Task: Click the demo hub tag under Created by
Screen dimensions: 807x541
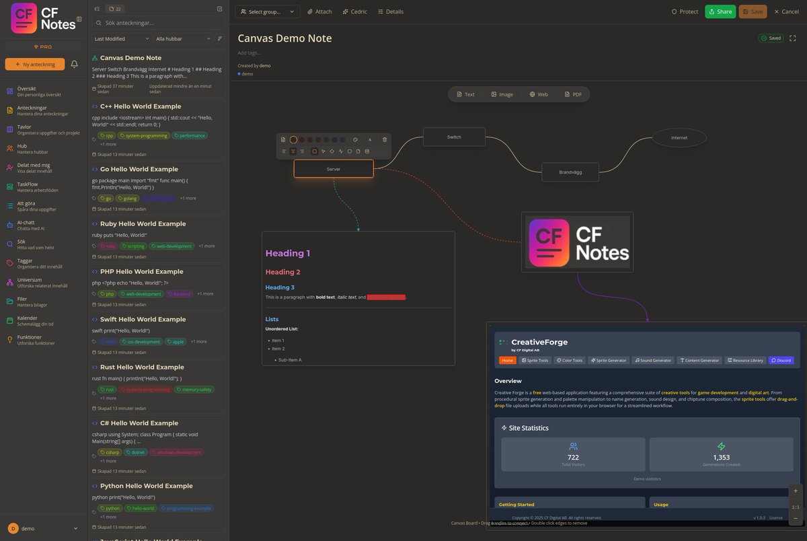Action: click(x=245, y=73)
